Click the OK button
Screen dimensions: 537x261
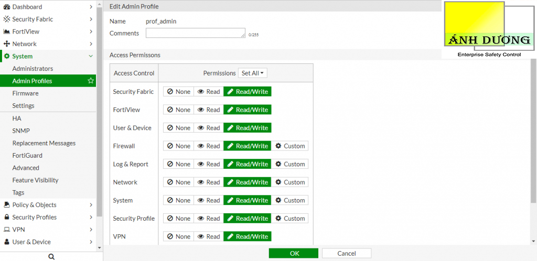294,253
